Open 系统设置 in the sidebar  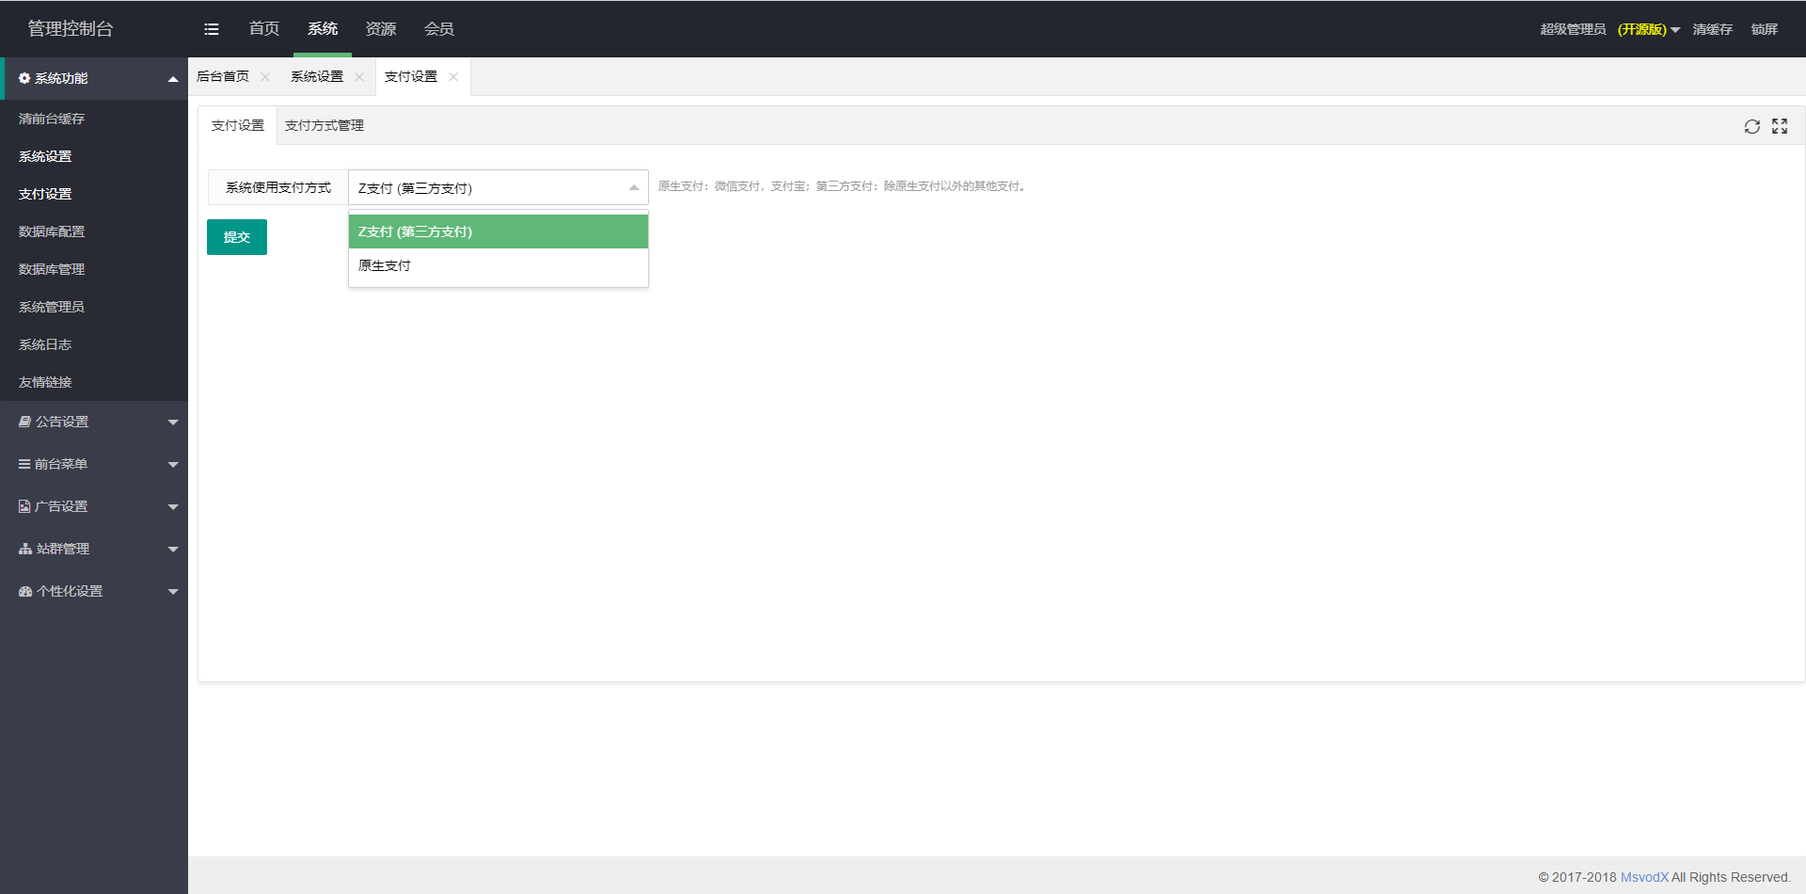click(x=45, y=156)
